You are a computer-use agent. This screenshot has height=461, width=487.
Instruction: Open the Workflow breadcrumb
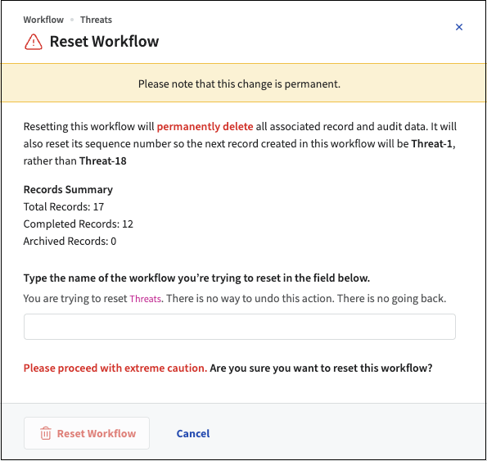[x=43, y=20]
